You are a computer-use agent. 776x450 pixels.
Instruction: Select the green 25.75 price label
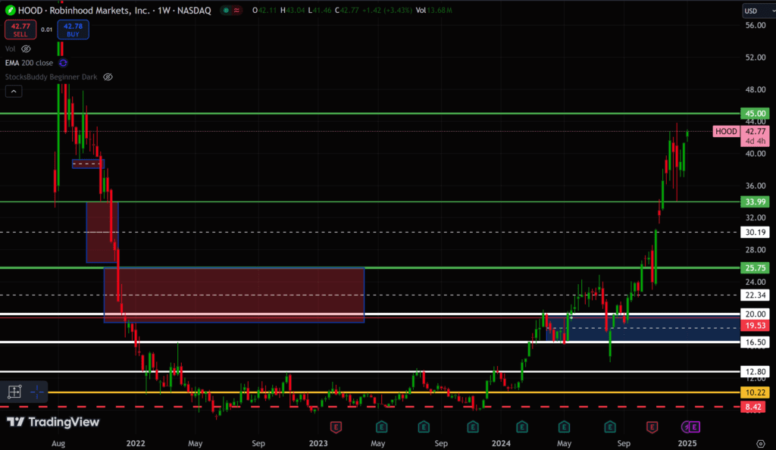pyautogui.click(x=755, y=268)
